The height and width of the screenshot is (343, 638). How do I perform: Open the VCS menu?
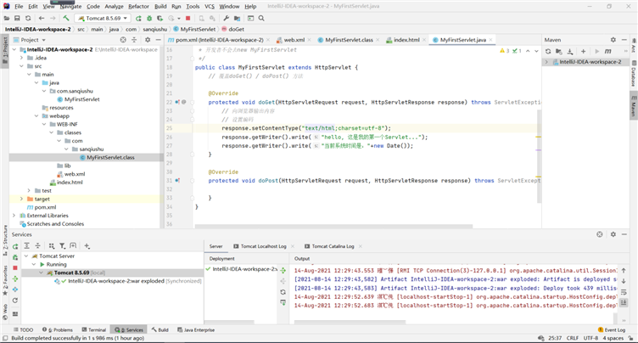210,7
